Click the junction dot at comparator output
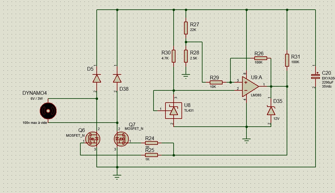Viewport: 335px width, 193px height. pos(271,86)
